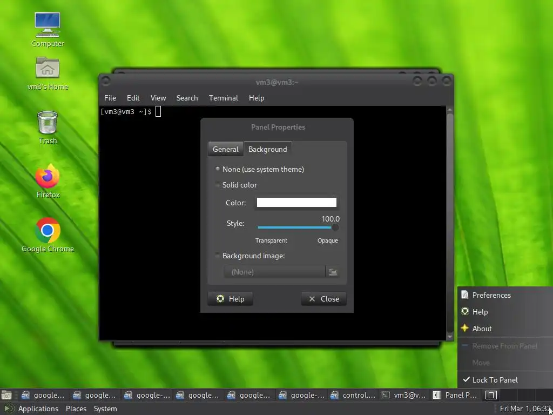Click the terminal prompt [vm3@vm3 ~]$
This screenshot has width=553, height=415.
coord(126,111)
